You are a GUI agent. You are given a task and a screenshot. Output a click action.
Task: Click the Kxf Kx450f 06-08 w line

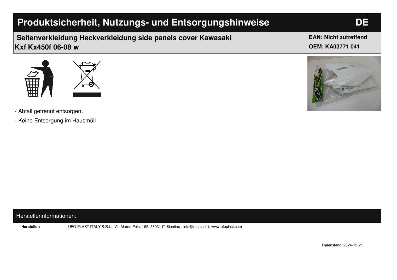[47, 47]
